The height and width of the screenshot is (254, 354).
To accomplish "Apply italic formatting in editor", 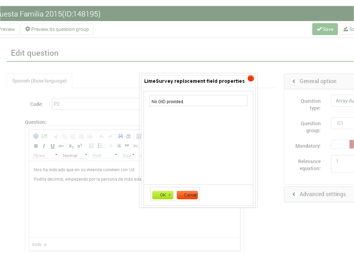I will [44, 146].
